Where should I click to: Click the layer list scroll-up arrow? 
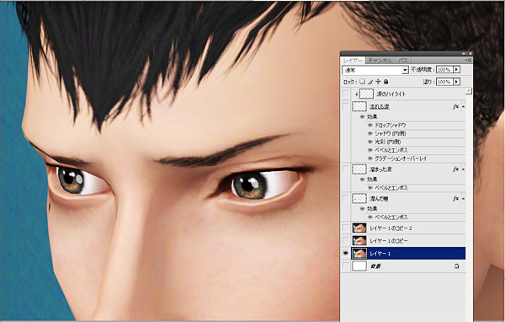coord(469,91)
